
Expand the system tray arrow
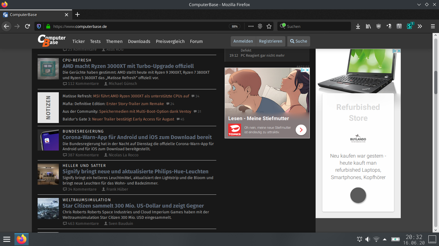point(384,239)
